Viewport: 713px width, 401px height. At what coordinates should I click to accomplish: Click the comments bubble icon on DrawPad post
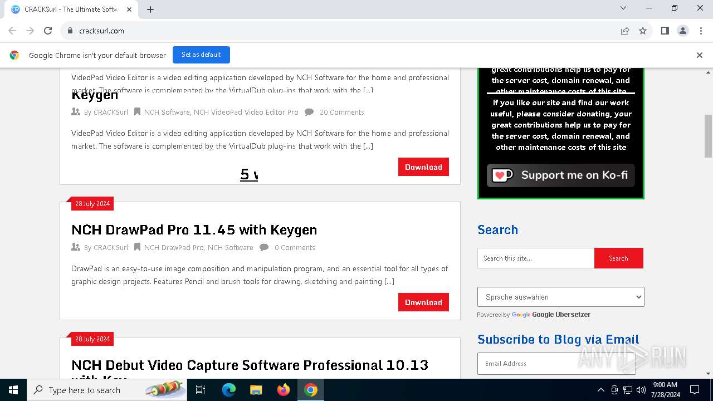[x=264, y=247]
